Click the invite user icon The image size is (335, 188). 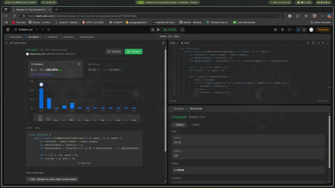tap(304, 29)
